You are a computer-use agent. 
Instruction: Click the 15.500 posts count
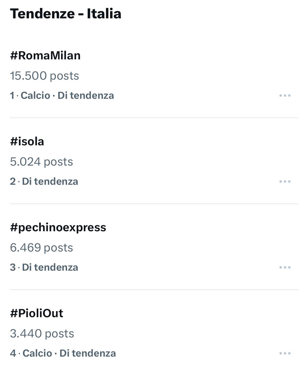[44, 76]
